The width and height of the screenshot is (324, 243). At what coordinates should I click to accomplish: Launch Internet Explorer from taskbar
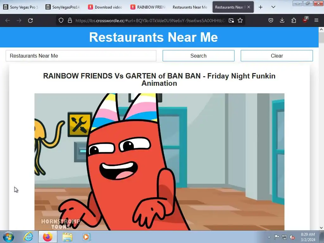pos(28,237)
